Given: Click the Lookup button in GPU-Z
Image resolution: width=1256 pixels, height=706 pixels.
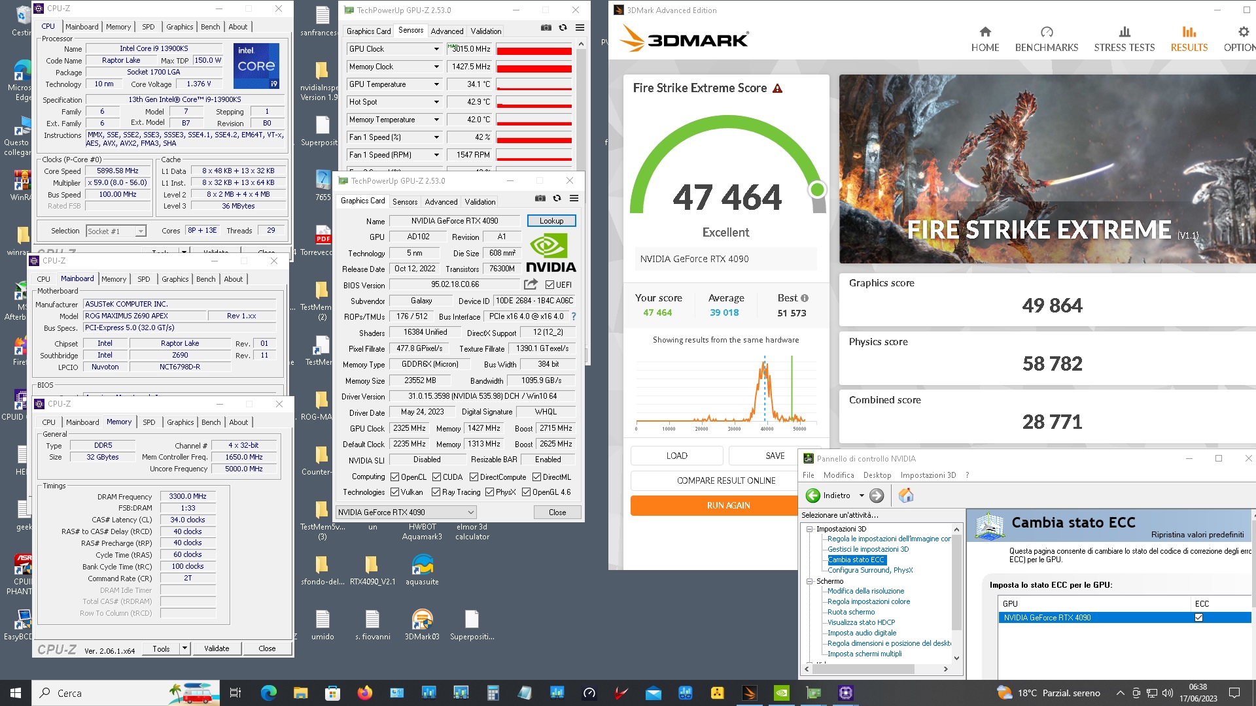Looking at the screenshot, I should [551, 221].
